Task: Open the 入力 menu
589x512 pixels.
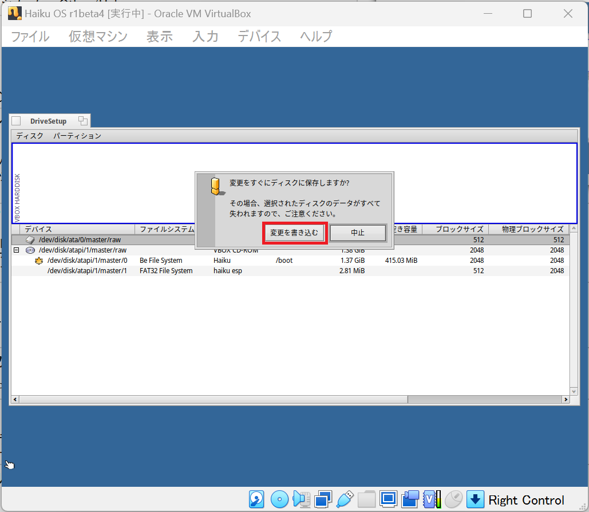Action: coord(205,37)
